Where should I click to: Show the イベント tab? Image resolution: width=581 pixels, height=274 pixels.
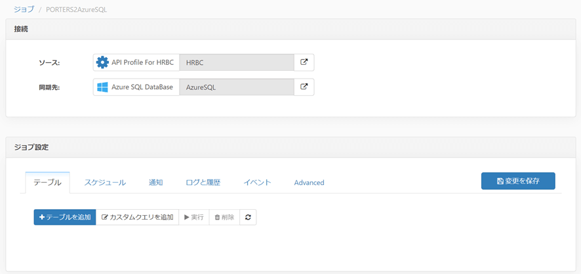pyautogui.click(x=257, y=183)
